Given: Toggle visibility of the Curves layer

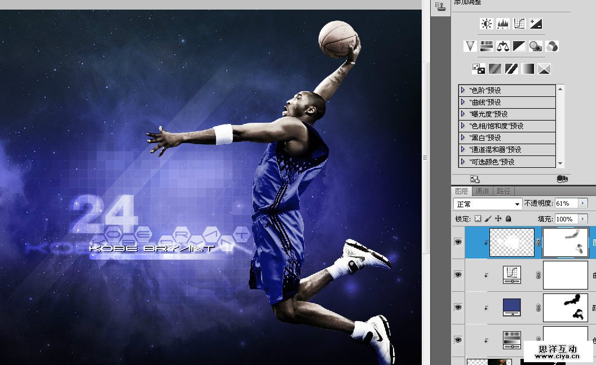Looking at the screenshot, I should [458, 275].
